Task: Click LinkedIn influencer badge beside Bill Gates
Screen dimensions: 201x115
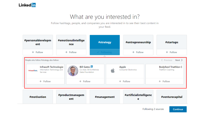Action: point(92,67)
